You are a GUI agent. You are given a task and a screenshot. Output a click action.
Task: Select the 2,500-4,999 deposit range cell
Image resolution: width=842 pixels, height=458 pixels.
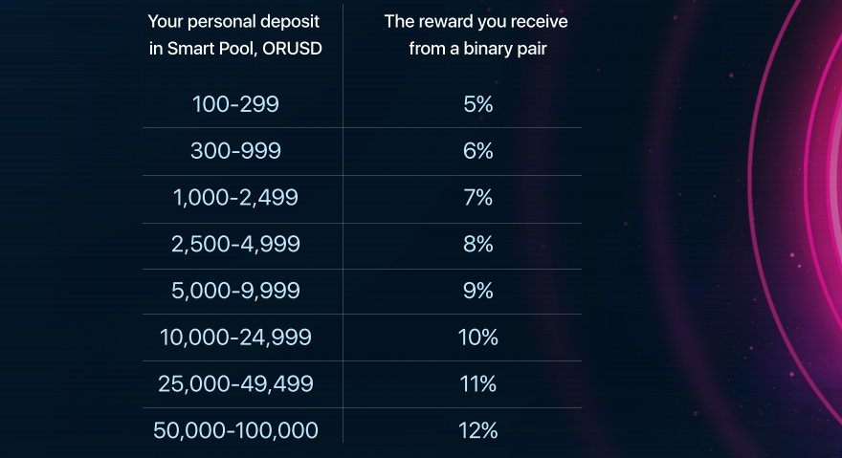(235, 245)
